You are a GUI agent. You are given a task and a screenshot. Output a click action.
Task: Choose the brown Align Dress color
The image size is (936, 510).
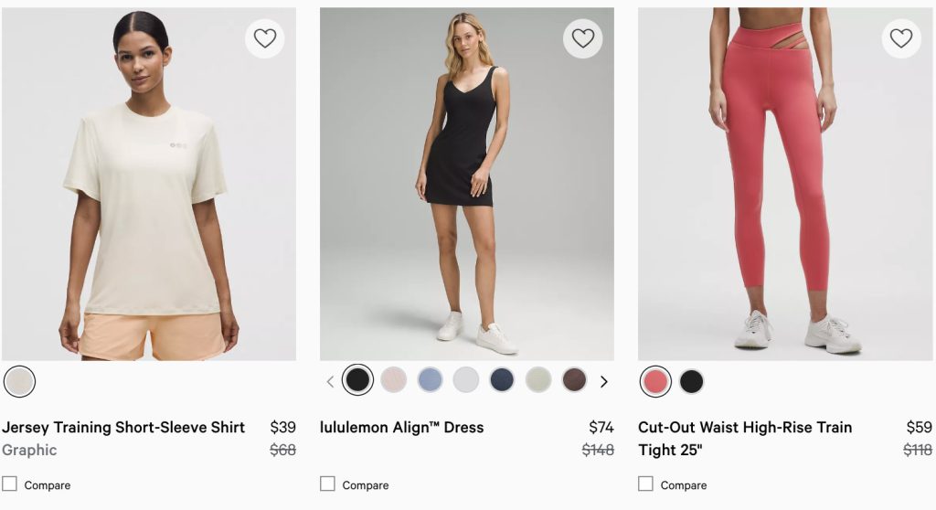pos(574,380)
